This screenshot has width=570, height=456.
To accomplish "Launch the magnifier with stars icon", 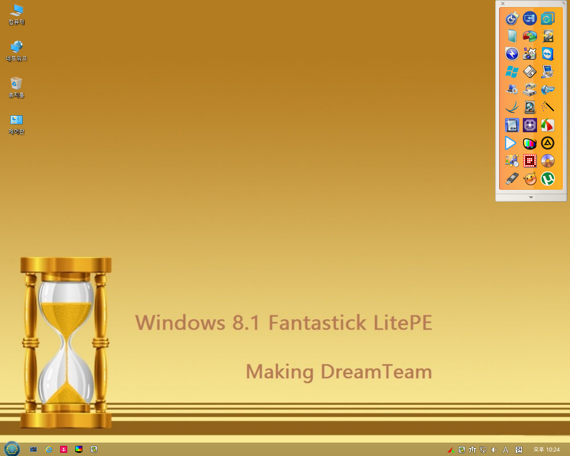I will point(512,161).
